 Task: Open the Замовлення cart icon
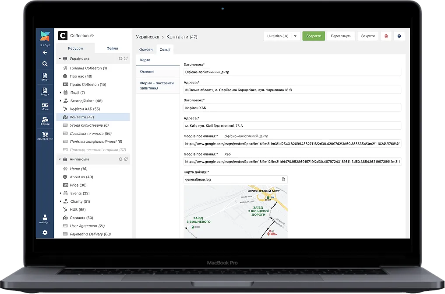(x=45, y=135)
